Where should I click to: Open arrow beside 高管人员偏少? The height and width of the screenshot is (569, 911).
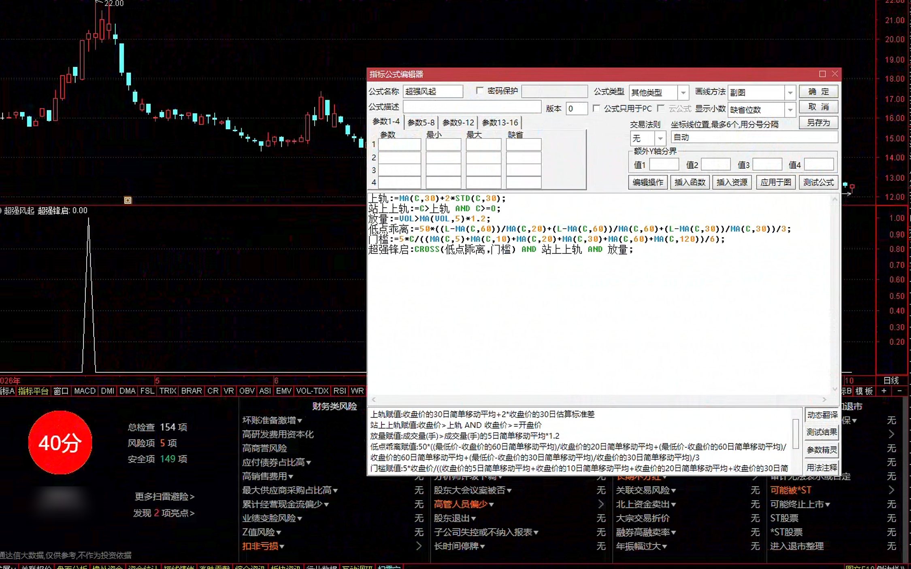(x=601, y=504)
